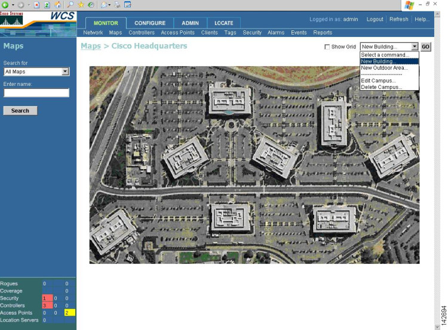448x330 pixels.
Task: Focus the Enter name text field
Action: click(x=36, y=92)
